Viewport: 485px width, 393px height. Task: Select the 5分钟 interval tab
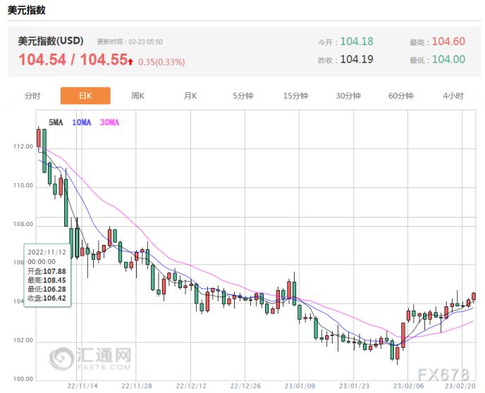[243, 96]
